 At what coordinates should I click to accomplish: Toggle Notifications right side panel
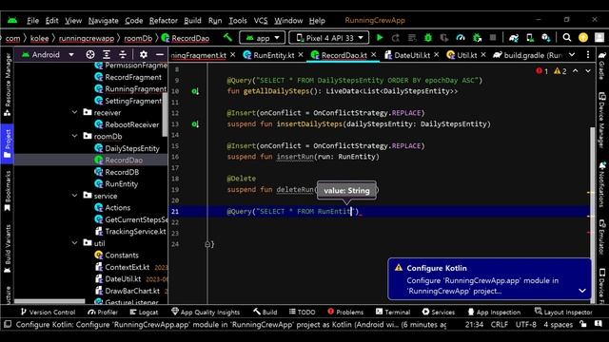602,184
